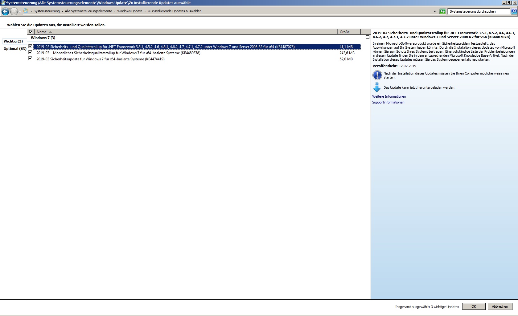Screen dimensions: 518x316
Task: Go back with the blue arrow button
Action: (x=5, y=12)
